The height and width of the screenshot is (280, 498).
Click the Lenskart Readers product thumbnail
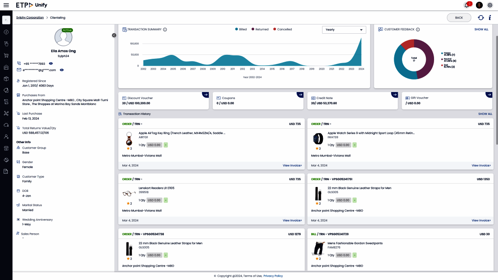pos(128,194)
